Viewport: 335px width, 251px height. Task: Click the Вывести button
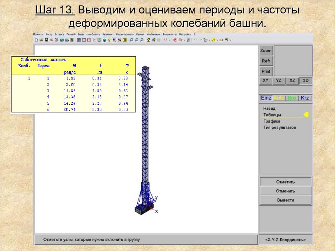point(285,200)
